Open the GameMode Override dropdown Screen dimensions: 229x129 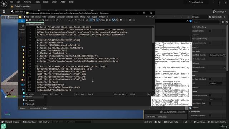[216, 55]
